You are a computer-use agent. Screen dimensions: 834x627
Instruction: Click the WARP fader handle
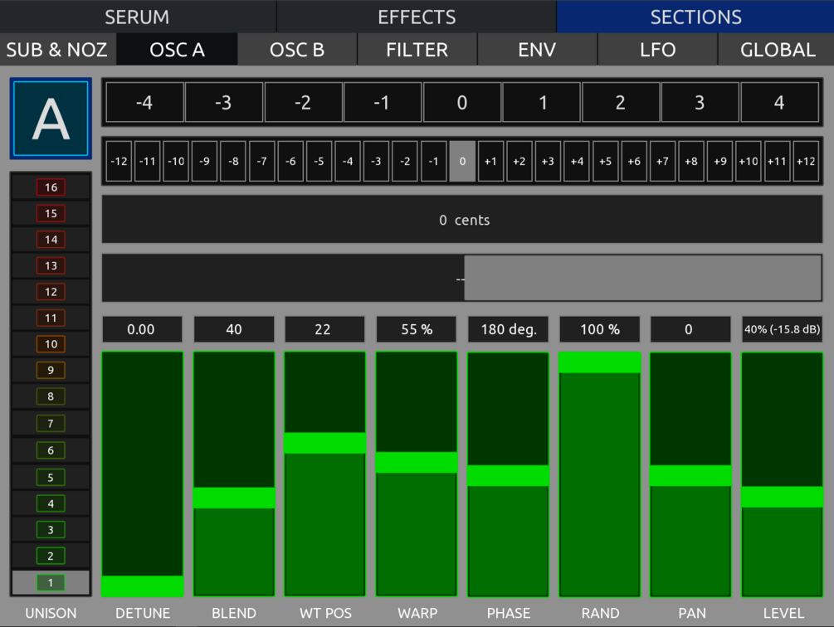pos(417,462)
